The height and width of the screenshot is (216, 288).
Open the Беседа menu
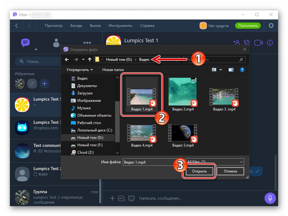click(76, 26)
